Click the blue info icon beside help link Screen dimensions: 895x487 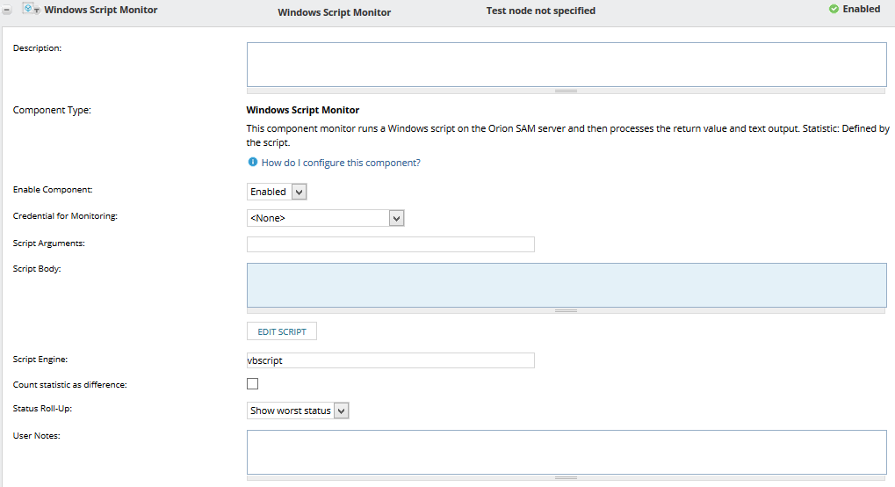click(253, 163)
